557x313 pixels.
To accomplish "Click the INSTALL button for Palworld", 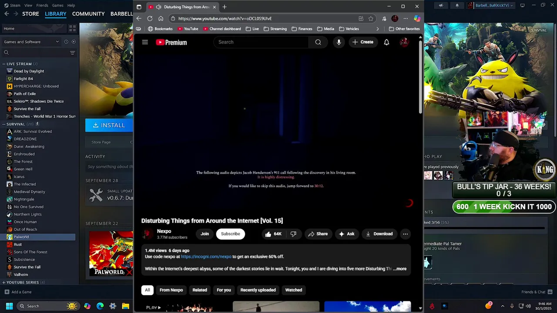I will (x=109, y=125).
